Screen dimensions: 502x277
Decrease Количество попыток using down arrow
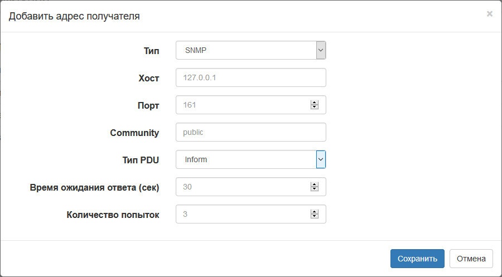pos(315,216)
